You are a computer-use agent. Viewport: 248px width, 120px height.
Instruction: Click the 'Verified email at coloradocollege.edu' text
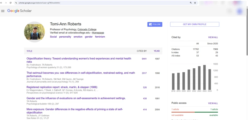[x=70, y=33]
